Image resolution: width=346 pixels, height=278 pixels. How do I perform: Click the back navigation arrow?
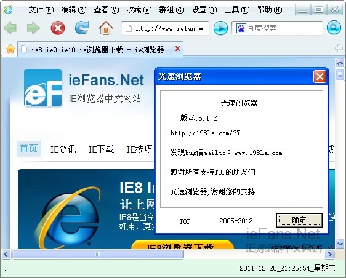(10, 28)
